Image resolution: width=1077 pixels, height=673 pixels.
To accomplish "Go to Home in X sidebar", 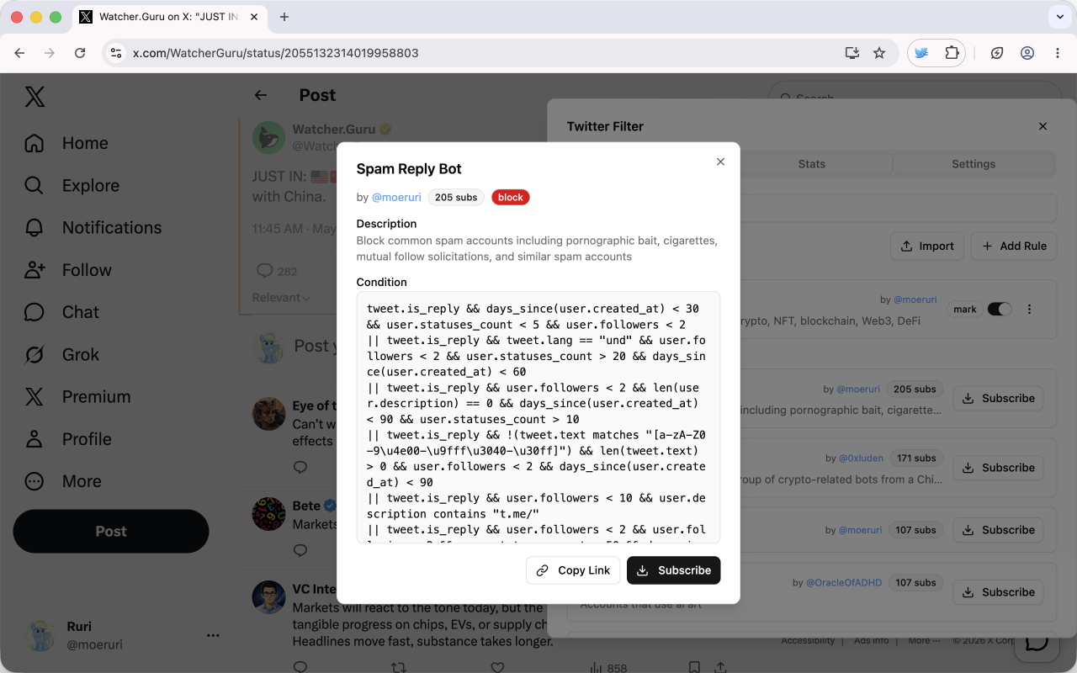I will (x=66, y=143).
